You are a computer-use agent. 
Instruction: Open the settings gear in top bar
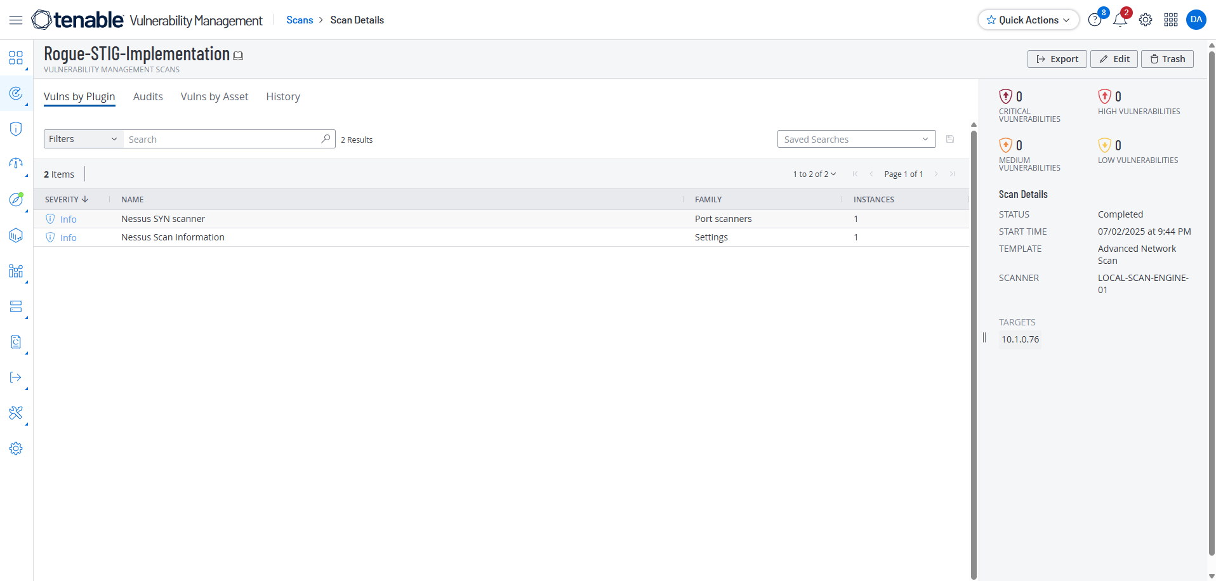pos(1146,20)
